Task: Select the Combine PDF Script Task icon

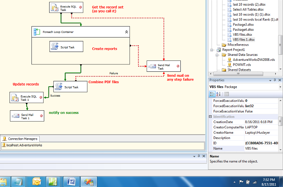Action: pyautogui.click(x=59, y=86)
